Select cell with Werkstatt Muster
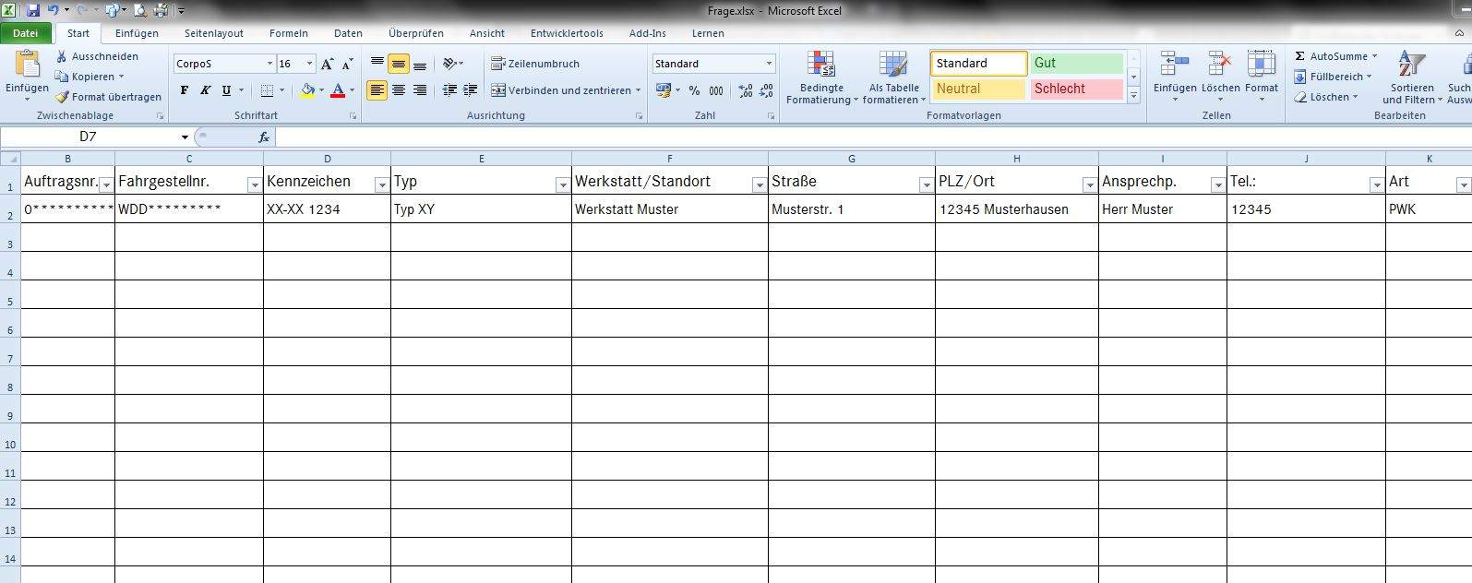The width and height of the screenshot is (1472, 583). point(670,209)
